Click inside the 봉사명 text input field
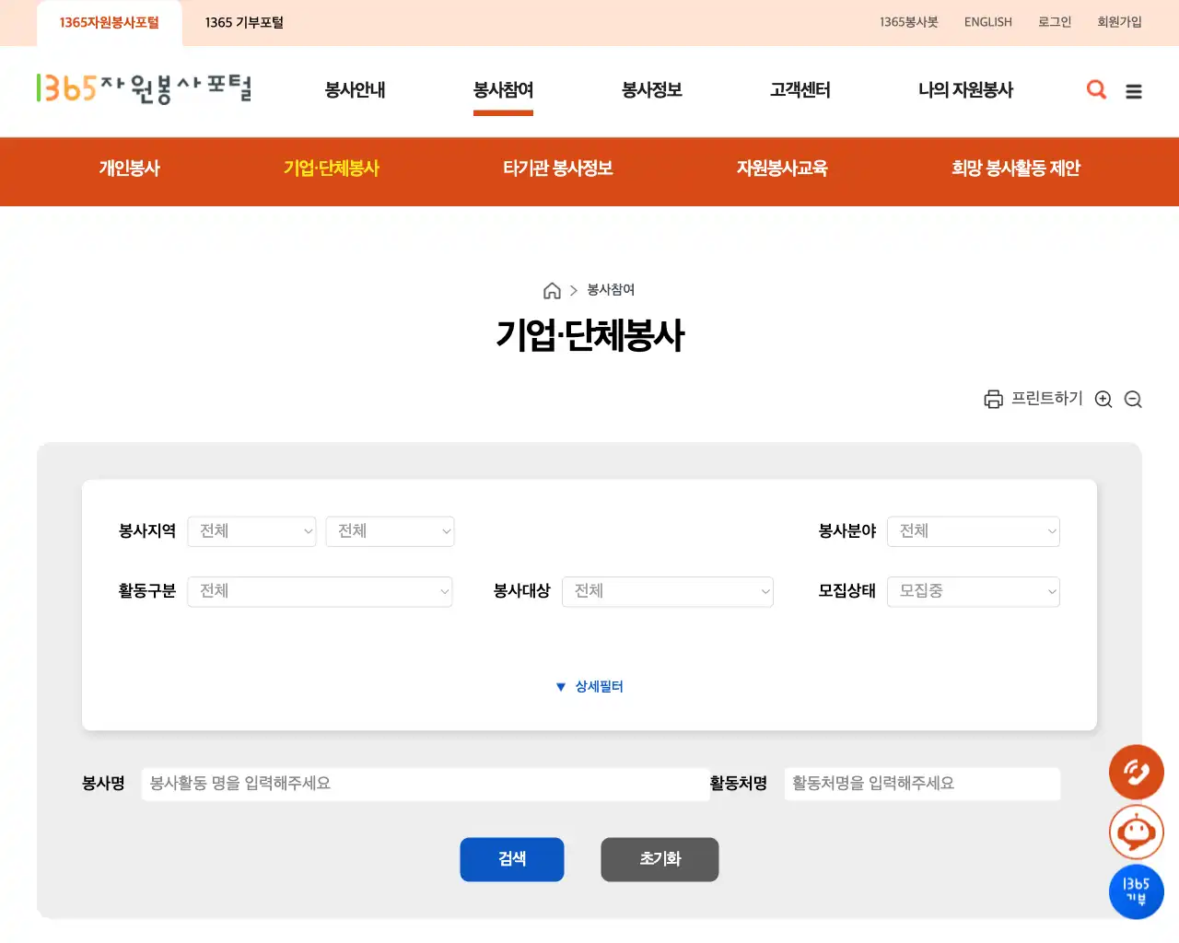 point(424,784)
